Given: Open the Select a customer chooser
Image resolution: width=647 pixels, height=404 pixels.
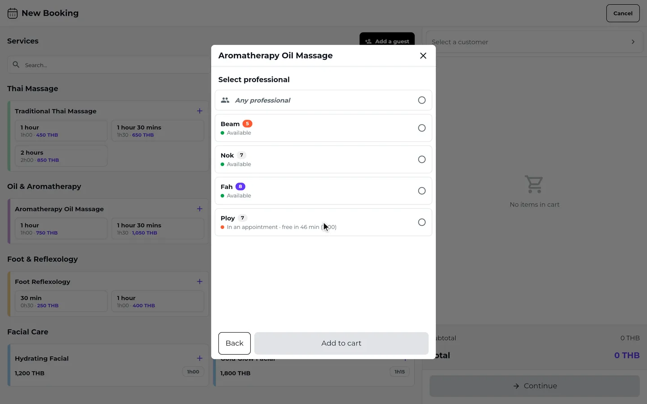Looking at the screenshot, I should tap(535, 42).
